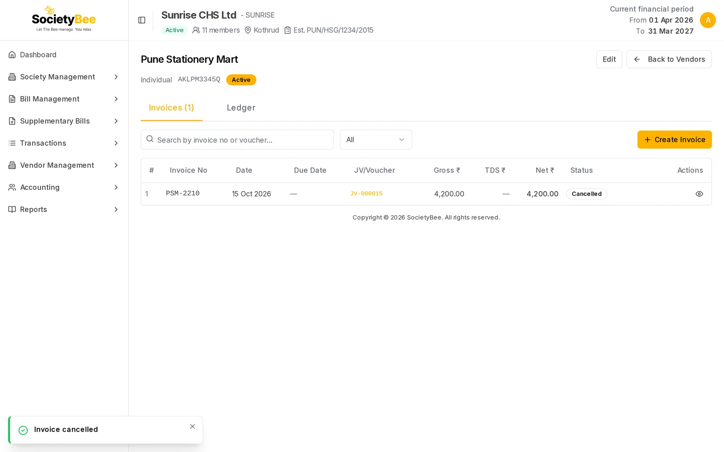Click the Bill Management document icon

click(x=12, y=99)
